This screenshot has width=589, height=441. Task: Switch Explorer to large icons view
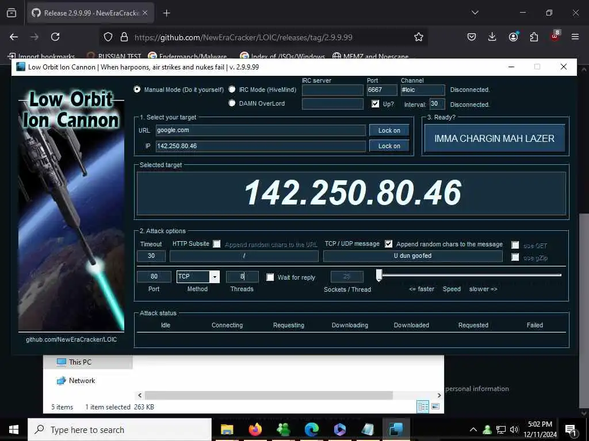tap(435, 407)
